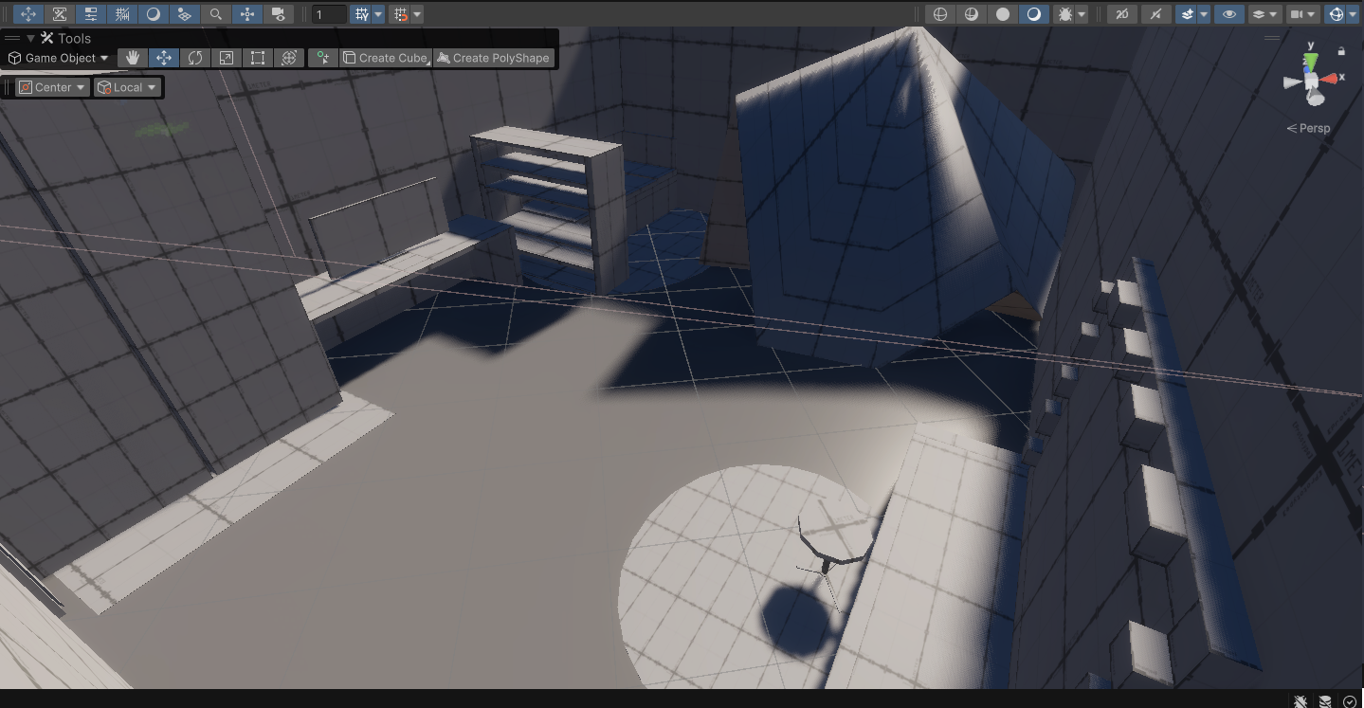This screenshot has height=708, width=1364.
Task: Toggle grid snapping magnet button
Action: (401, 14)
